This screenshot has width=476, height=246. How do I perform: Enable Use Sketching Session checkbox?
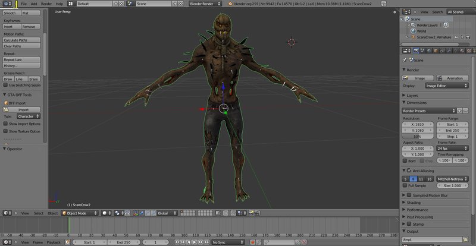coord(5,85)
